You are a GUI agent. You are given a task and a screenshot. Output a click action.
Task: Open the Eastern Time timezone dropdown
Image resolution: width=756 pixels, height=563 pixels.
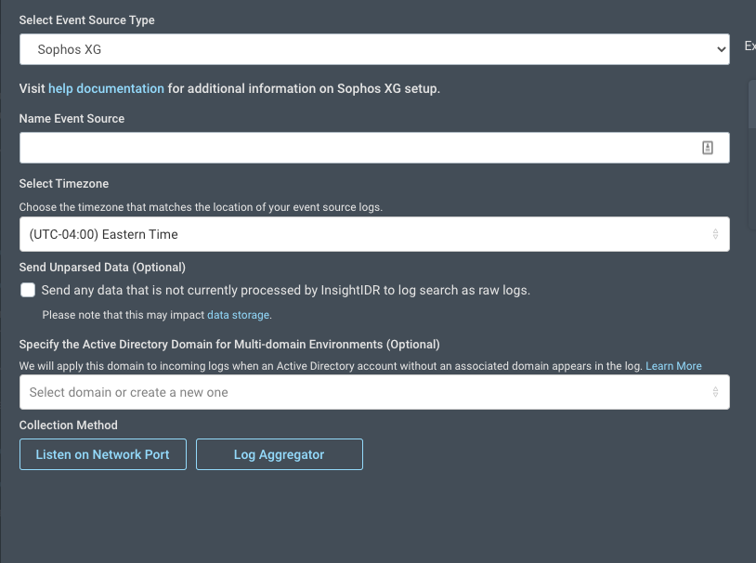373,234
